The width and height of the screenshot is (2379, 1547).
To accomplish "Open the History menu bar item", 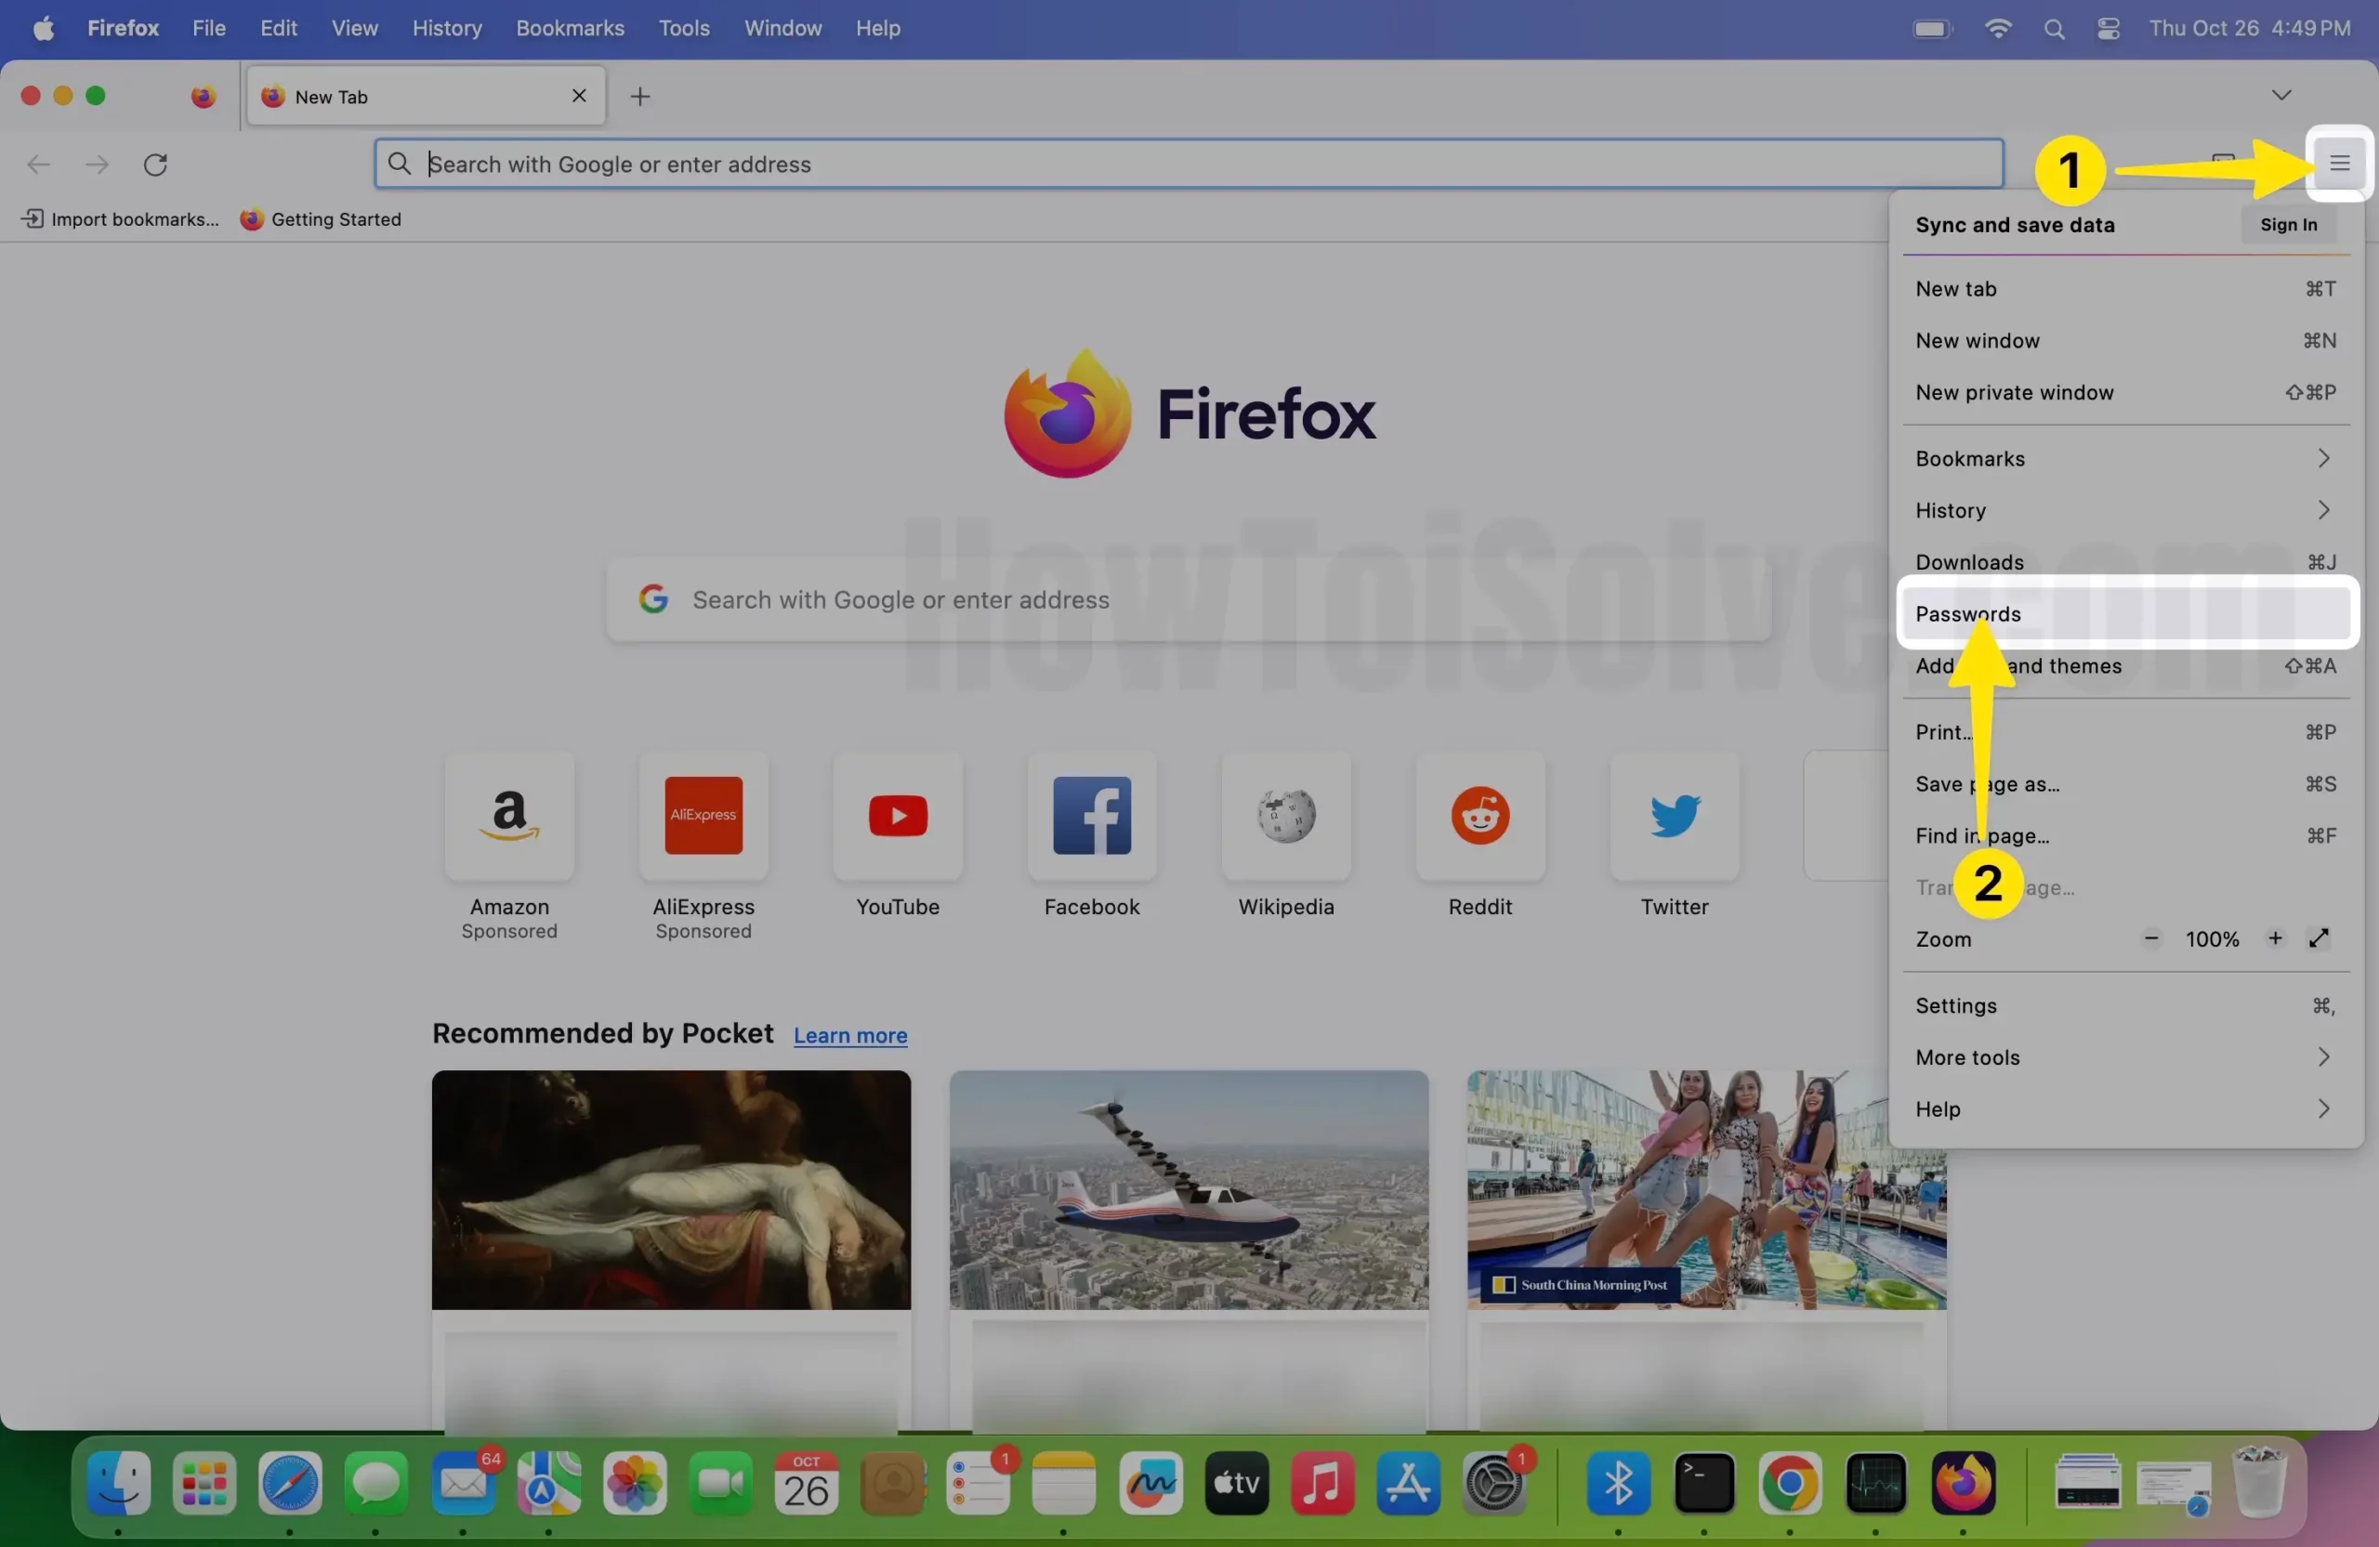I will pyautogui.click(x=447, y=28).
